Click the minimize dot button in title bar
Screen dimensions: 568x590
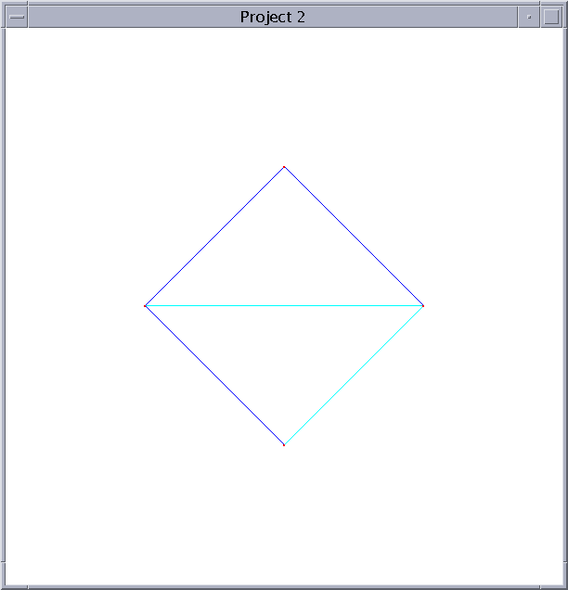coord(529,17)
